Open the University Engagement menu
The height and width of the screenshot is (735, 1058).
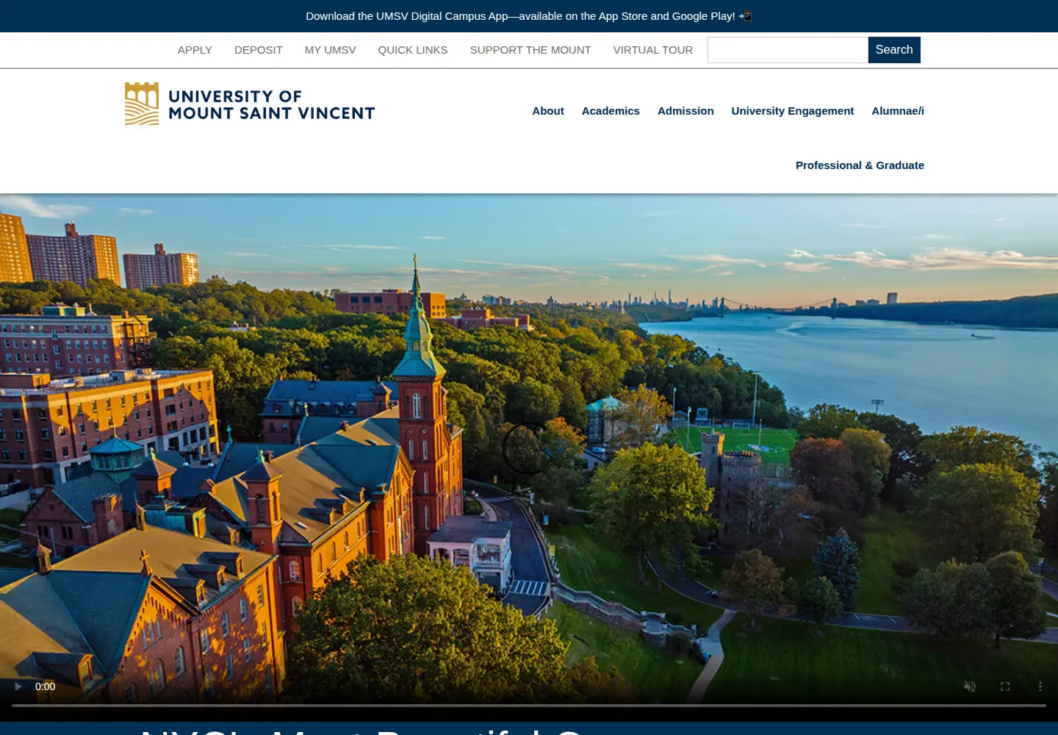[x=793, y=111]
